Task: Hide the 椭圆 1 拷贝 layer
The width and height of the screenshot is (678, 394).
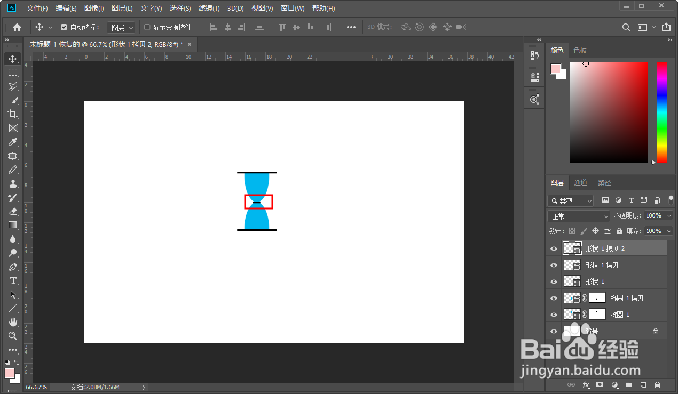Action: pos(554,298)
